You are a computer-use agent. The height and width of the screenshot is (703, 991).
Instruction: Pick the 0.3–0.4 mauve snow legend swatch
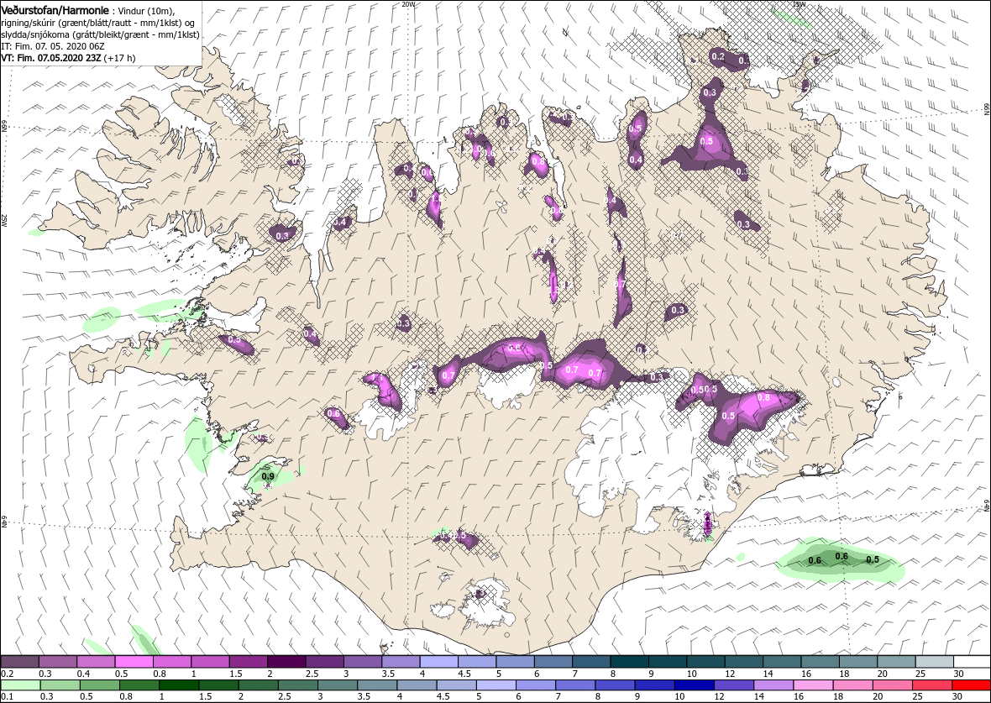(x=57, y=662)
